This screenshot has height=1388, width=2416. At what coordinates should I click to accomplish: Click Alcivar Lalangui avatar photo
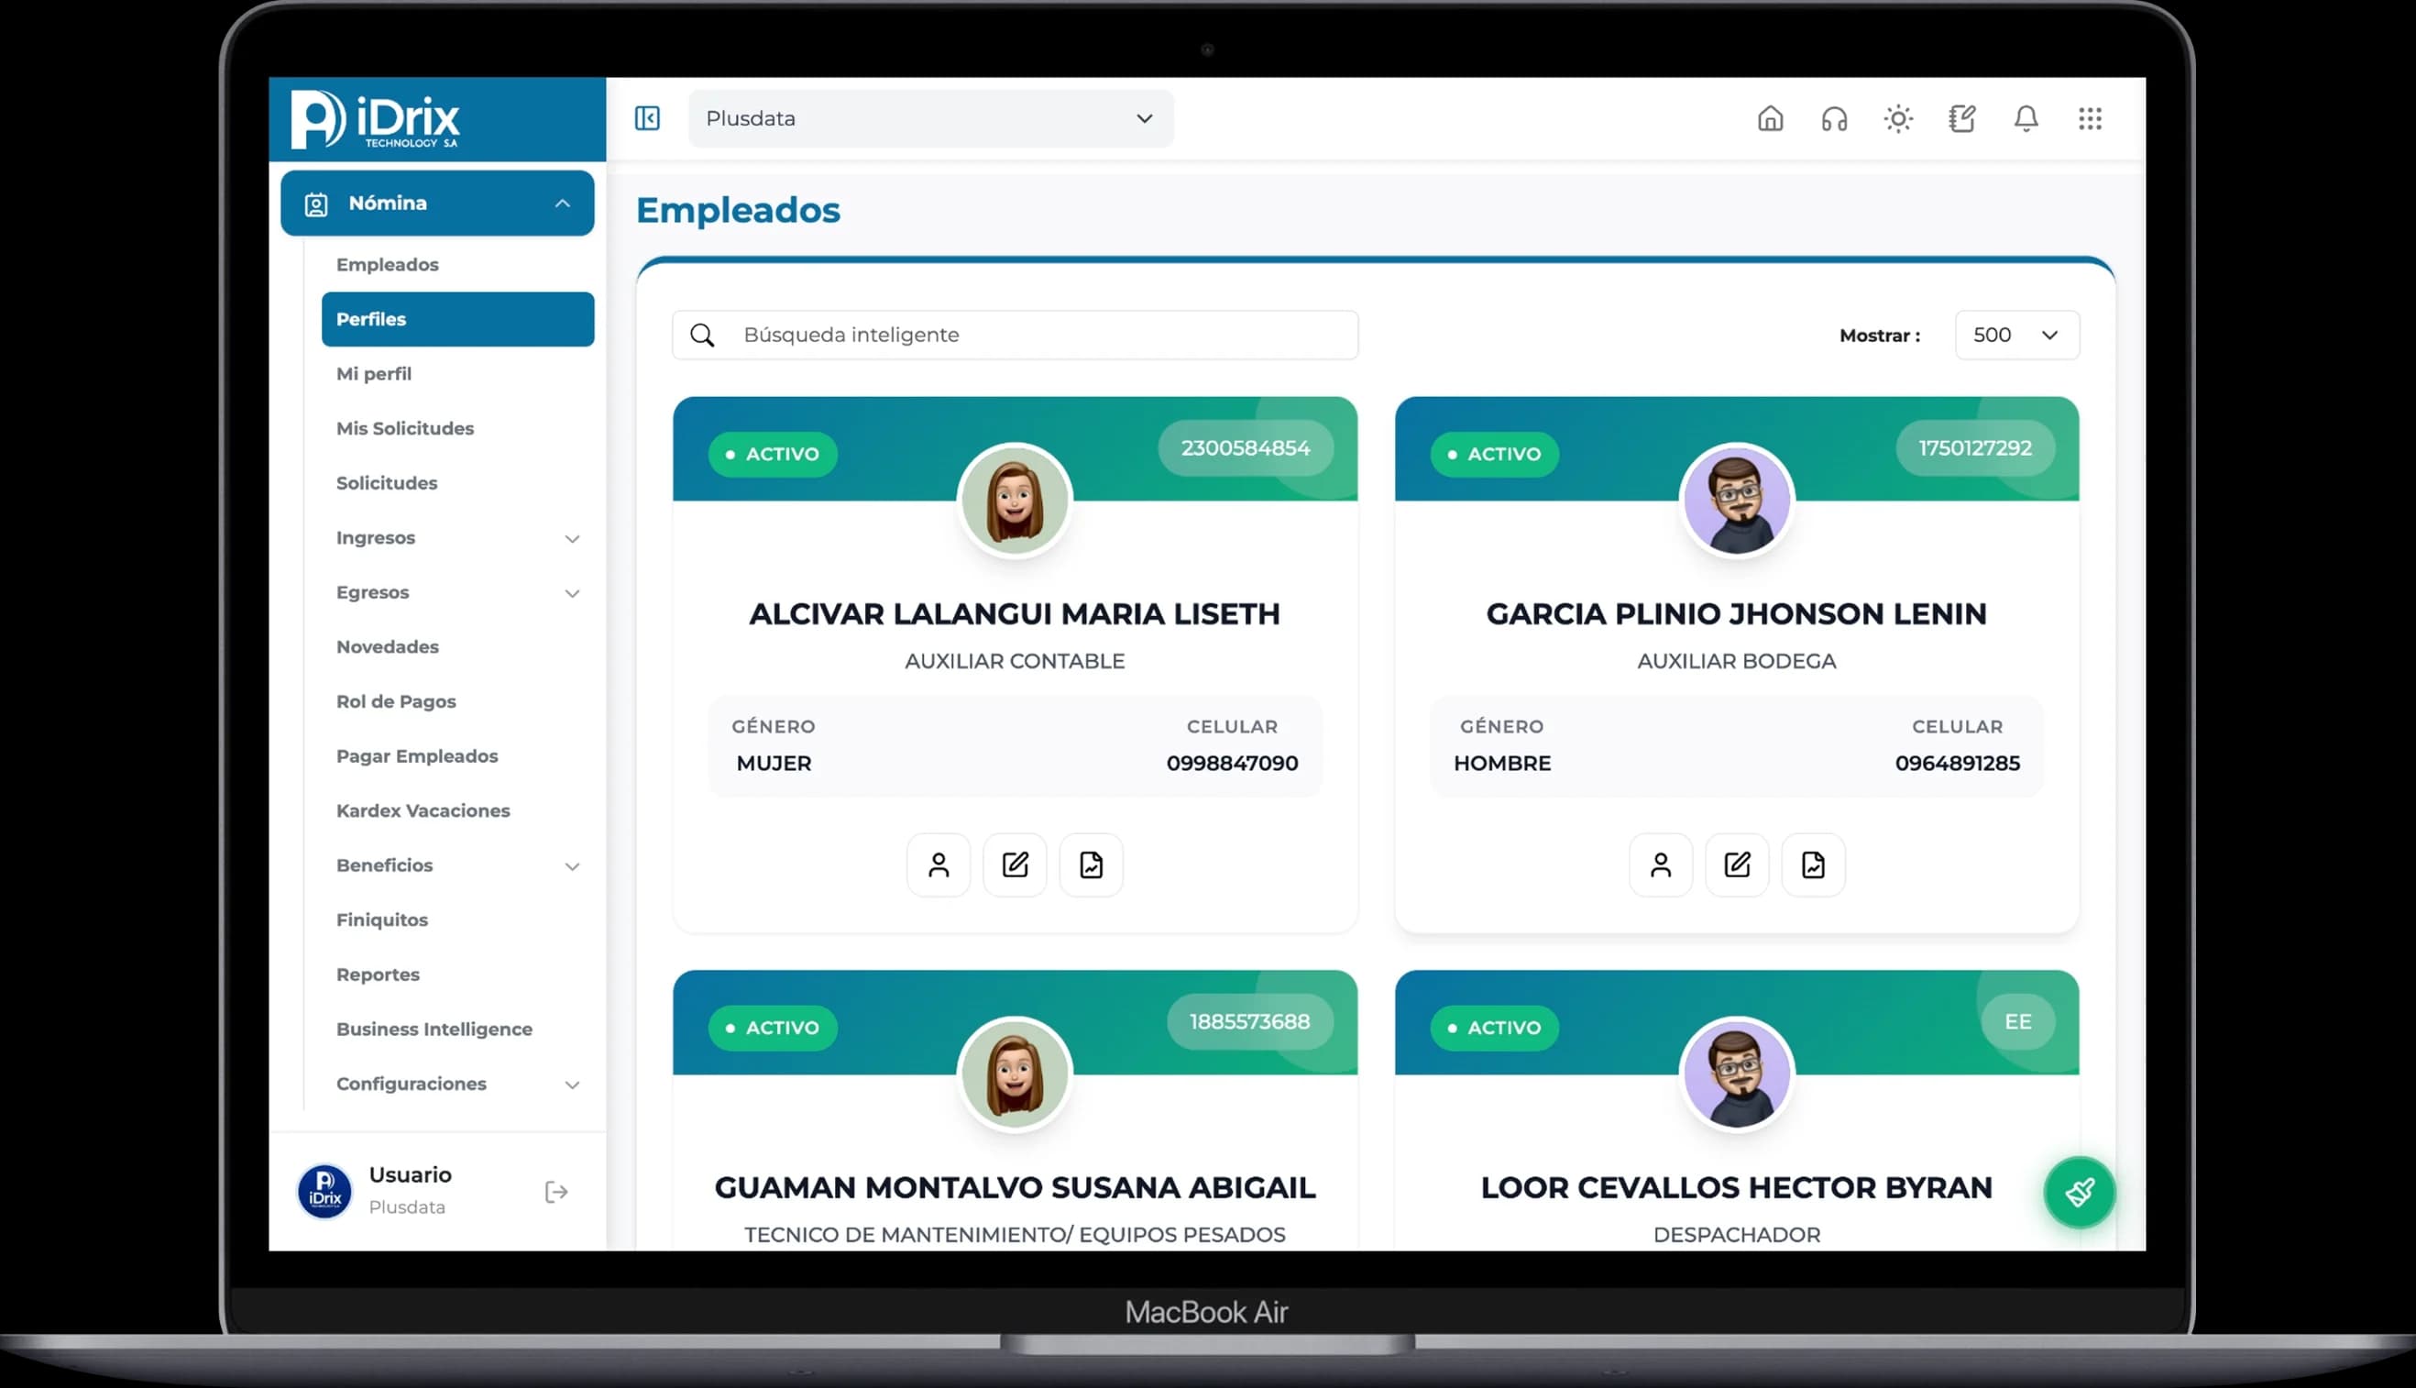pyautogui.click(x=1015, y=501)
